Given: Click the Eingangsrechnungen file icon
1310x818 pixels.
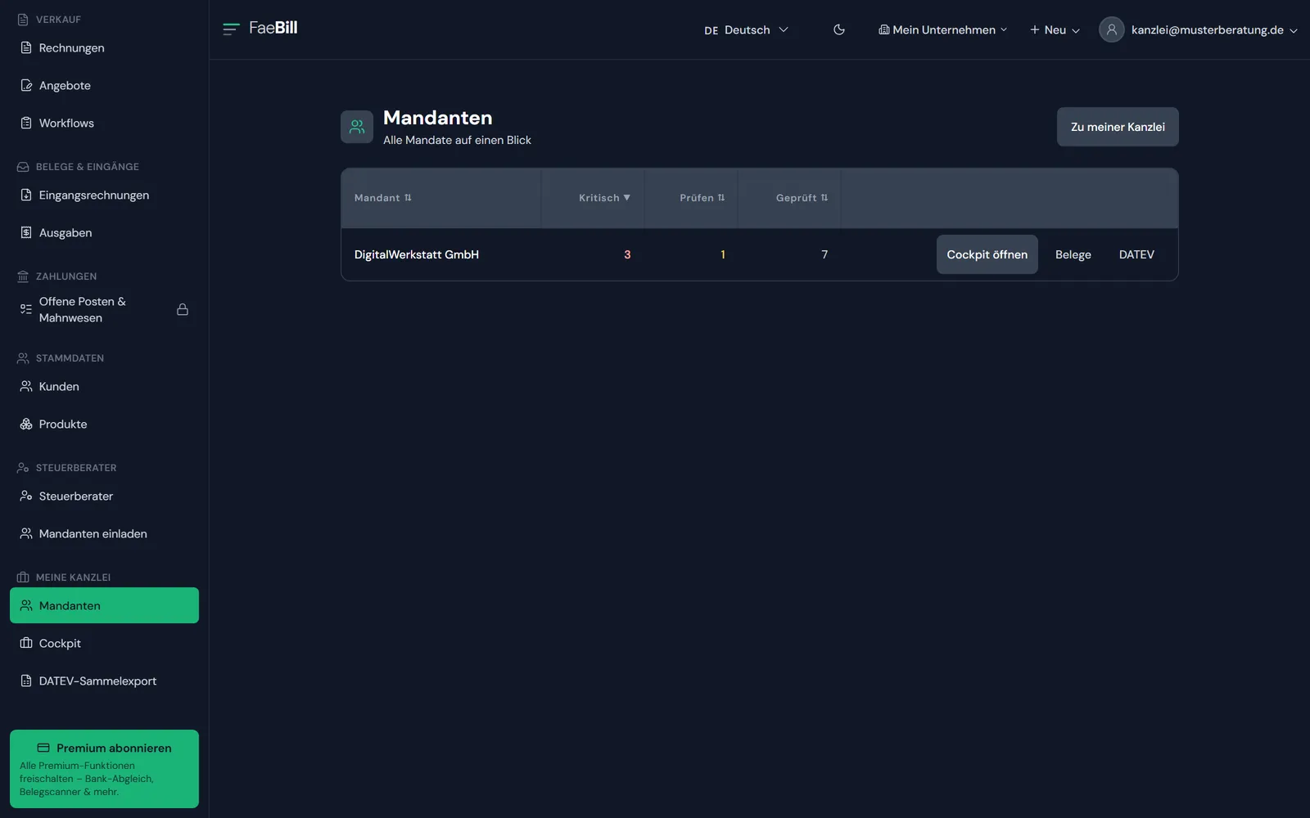Looking at the screenshot, I should tap(26, 195).
